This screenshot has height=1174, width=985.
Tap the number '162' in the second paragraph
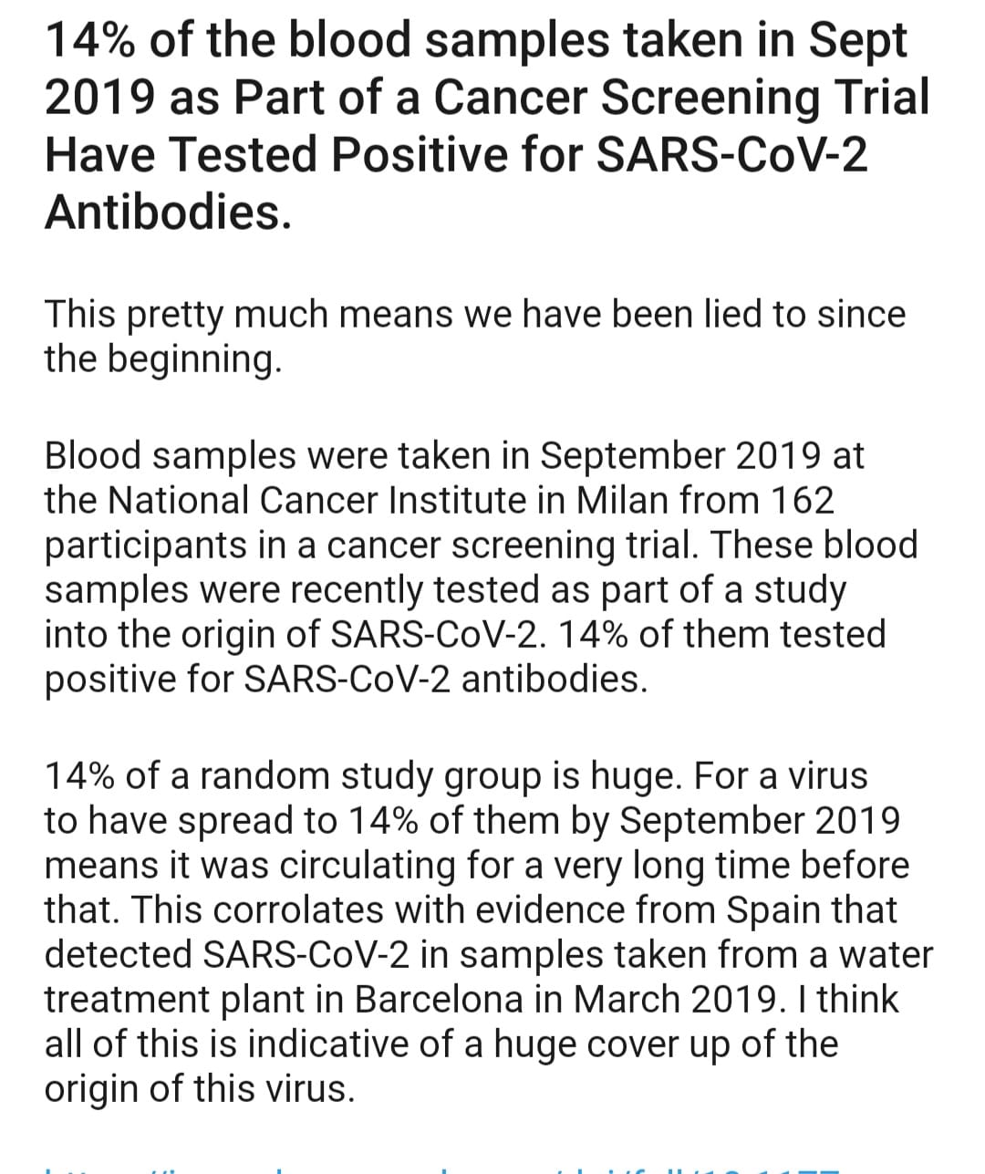[x=802, y=500]
